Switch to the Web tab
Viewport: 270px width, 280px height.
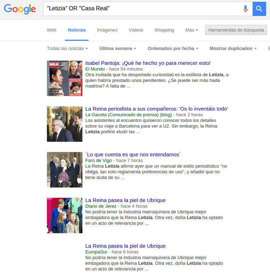click(52, 30)
